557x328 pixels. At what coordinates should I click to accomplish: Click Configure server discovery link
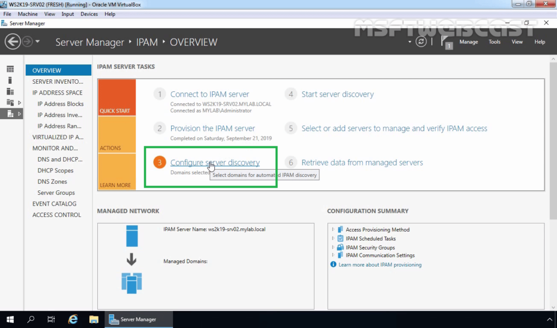tap(215, 163)
